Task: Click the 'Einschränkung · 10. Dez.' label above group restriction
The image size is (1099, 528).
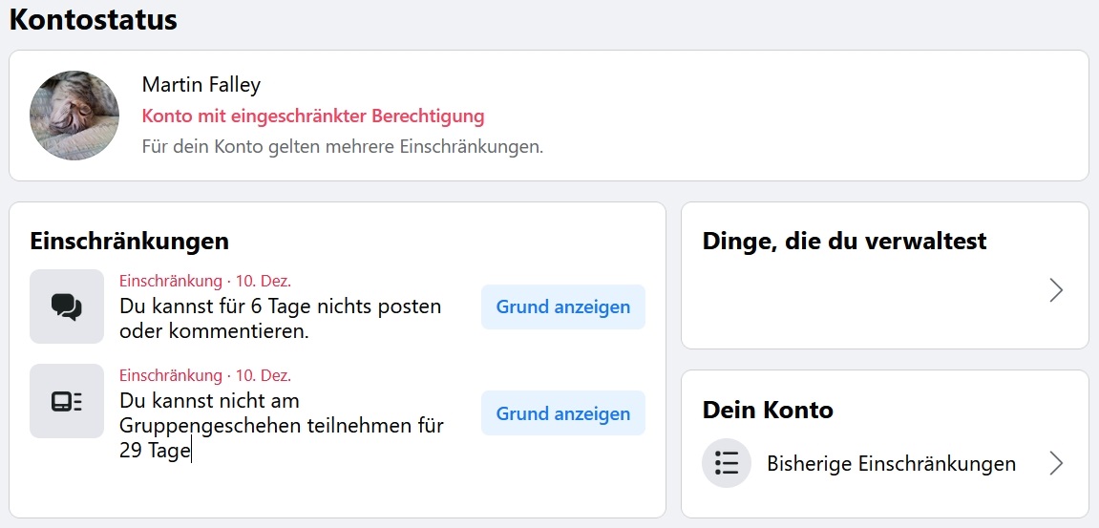Action: [x=204, y=375]
